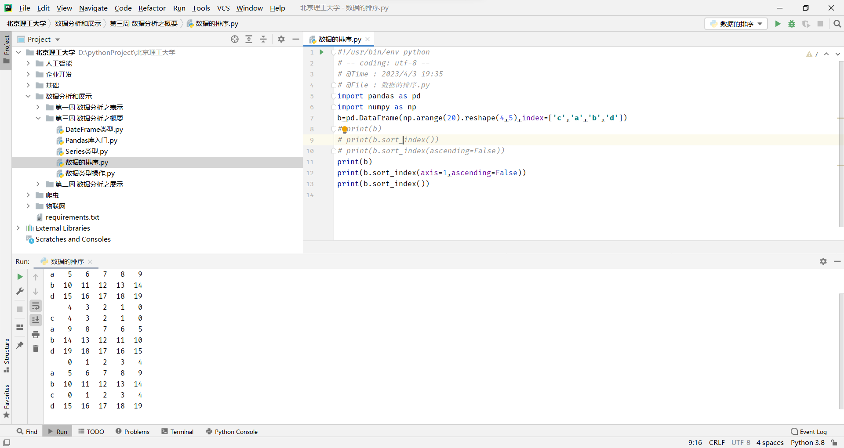Collapse the 数据分析和展示 folder
The image size is (844, 448).
[28, 96]
